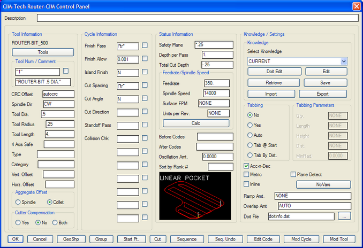Toggle the Standoff Pass checkbox
363x248 pixels.
145,125
